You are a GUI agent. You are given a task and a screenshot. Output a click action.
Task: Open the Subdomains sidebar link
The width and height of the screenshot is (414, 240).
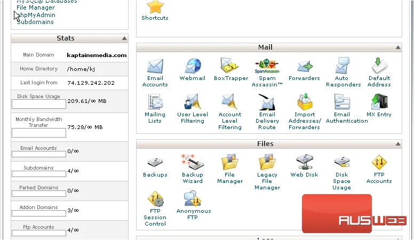click(x=35, y=22)
